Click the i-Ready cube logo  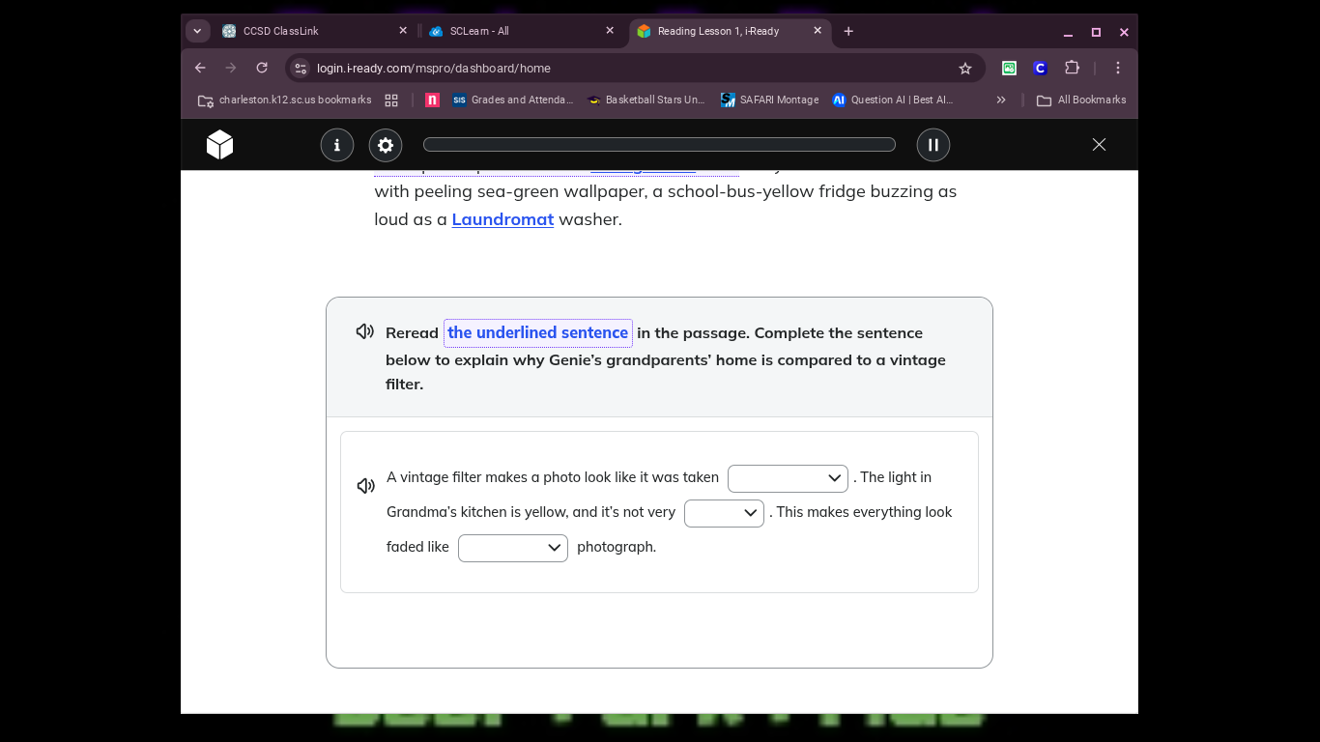(x=220, y=145)
